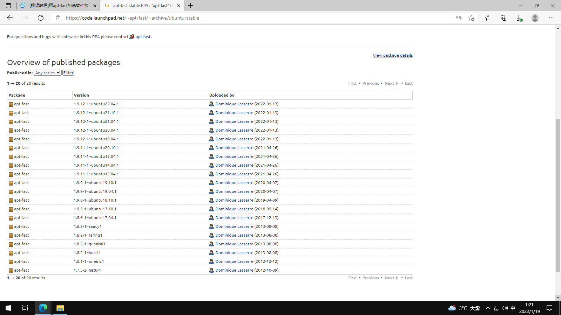Open View package details link
561x315 pixels.
[x=393, y=55]
